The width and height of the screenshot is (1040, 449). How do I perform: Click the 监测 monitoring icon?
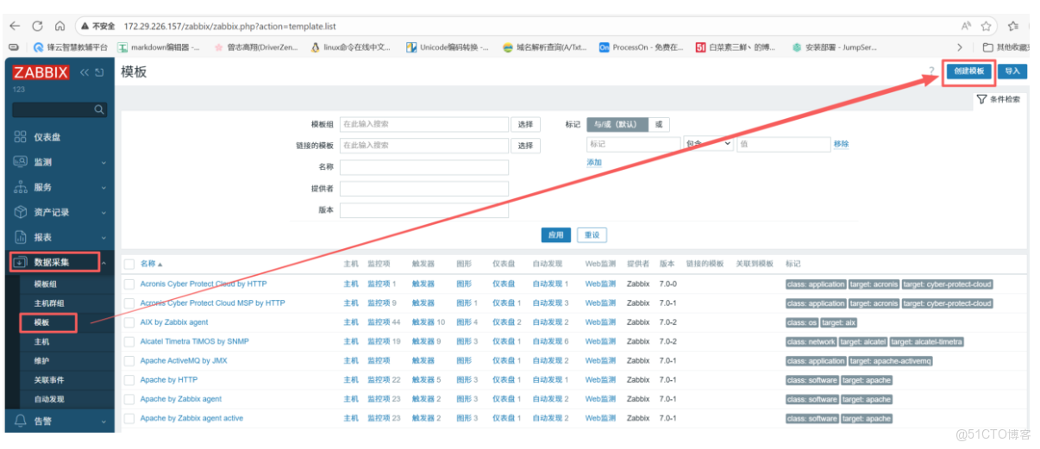[21, 162]
